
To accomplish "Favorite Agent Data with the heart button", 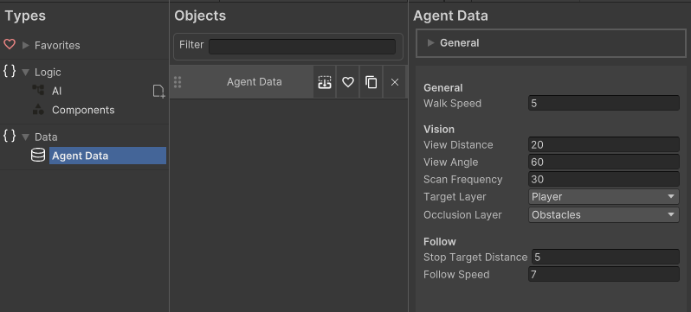I will [x=348, y=82].
